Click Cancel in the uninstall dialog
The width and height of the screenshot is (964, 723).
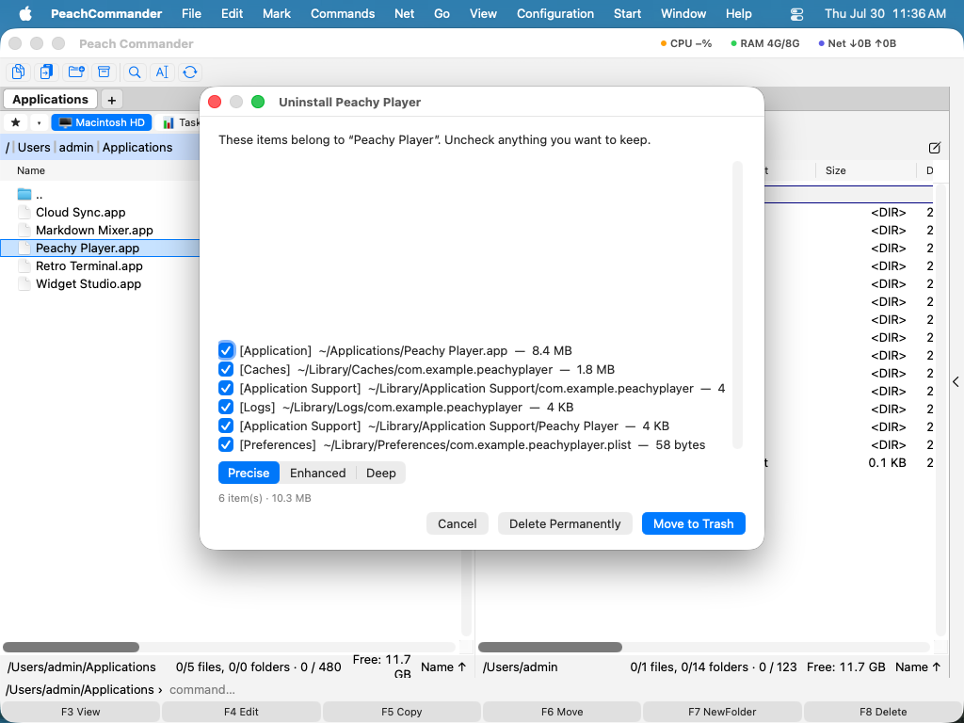tap(457, 523)
